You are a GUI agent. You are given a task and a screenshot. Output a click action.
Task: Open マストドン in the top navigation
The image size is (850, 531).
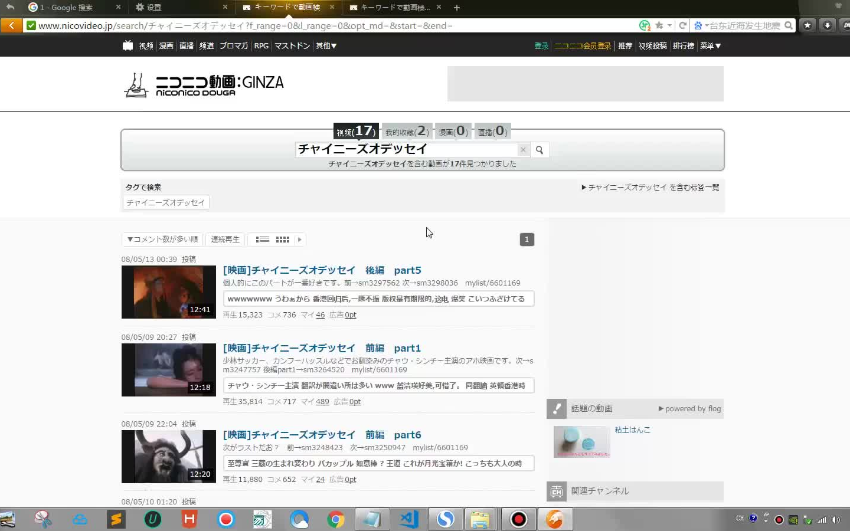coord(292,45)
